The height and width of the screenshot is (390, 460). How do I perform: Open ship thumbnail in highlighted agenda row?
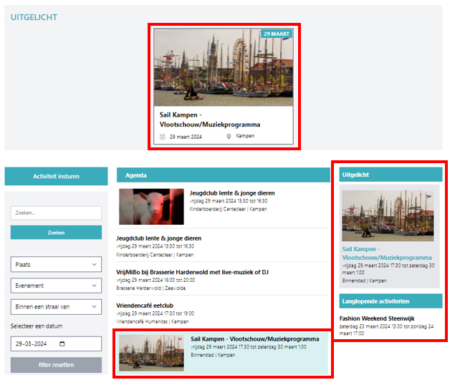pyautogui.click(x=151, y=352)
